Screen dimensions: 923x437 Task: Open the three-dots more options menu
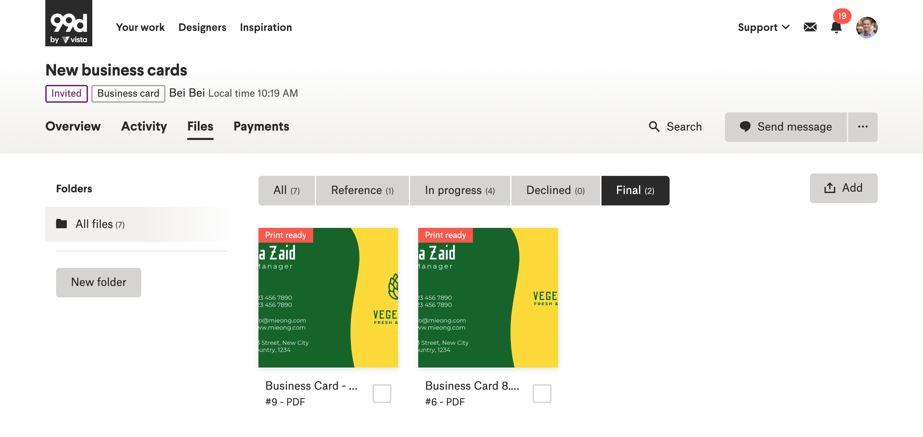pyautogui.click(x=863, y=127)
